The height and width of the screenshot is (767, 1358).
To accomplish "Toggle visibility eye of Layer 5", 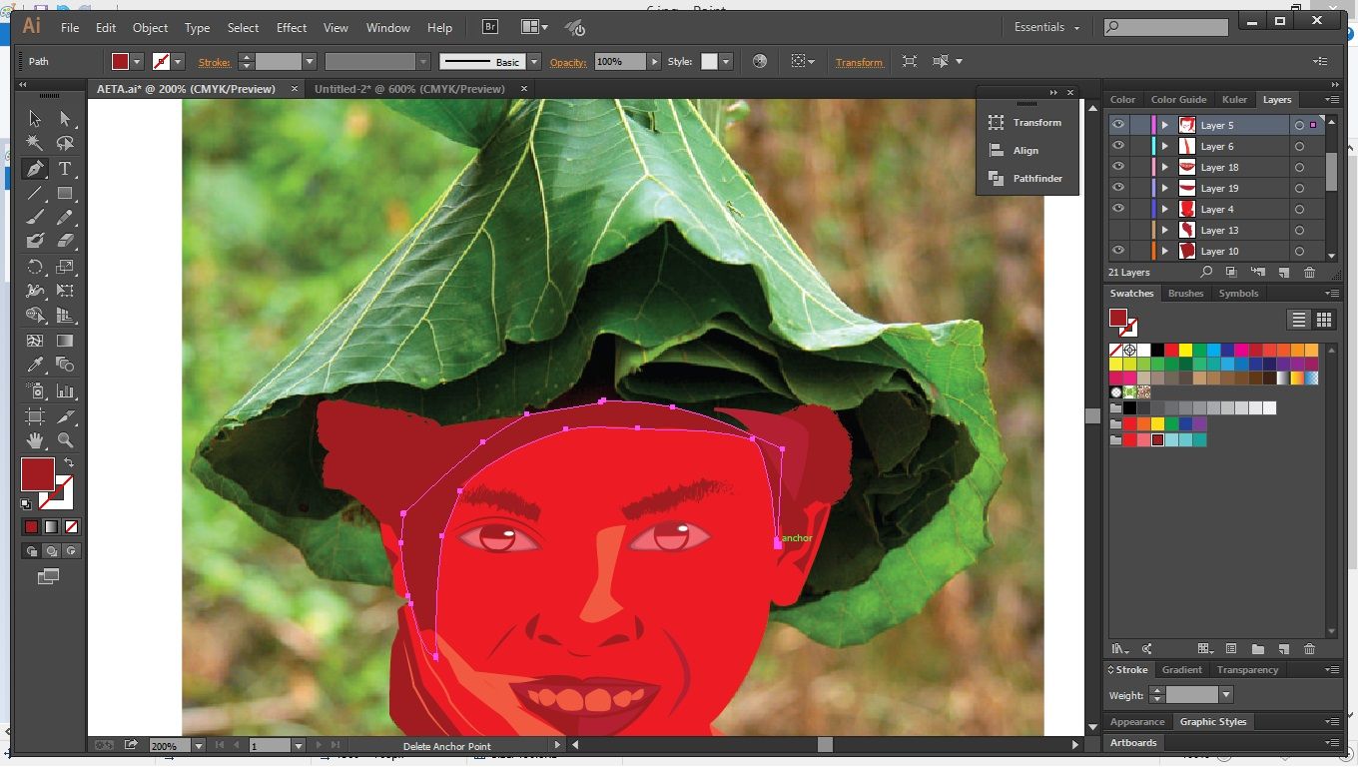I will click(1118, 125).
